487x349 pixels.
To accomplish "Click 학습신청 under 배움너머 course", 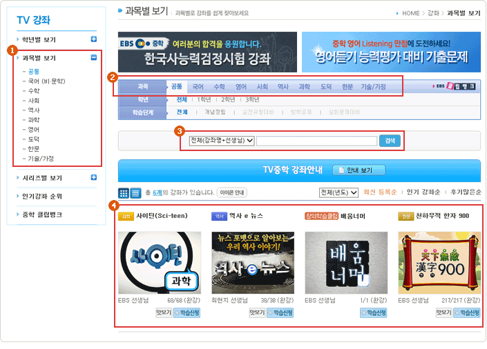I will pyautogui.click(x=373, y=313).
